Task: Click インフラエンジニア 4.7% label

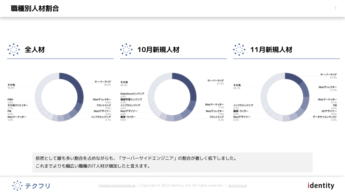Action: tap(101, 118)
